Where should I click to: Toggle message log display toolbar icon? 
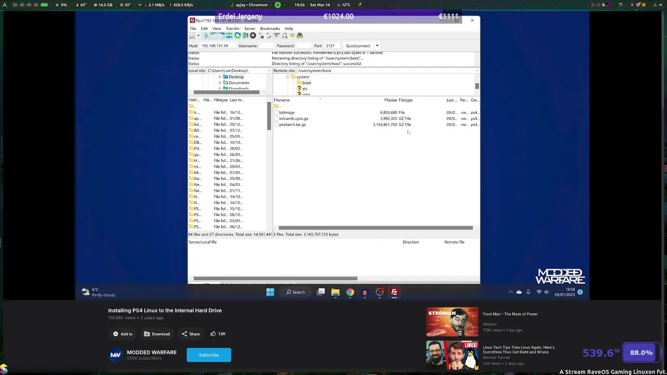click(206, 35)
